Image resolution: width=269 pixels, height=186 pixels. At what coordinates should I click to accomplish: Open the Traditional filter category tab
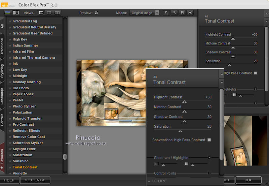click(x=2, y=46)
